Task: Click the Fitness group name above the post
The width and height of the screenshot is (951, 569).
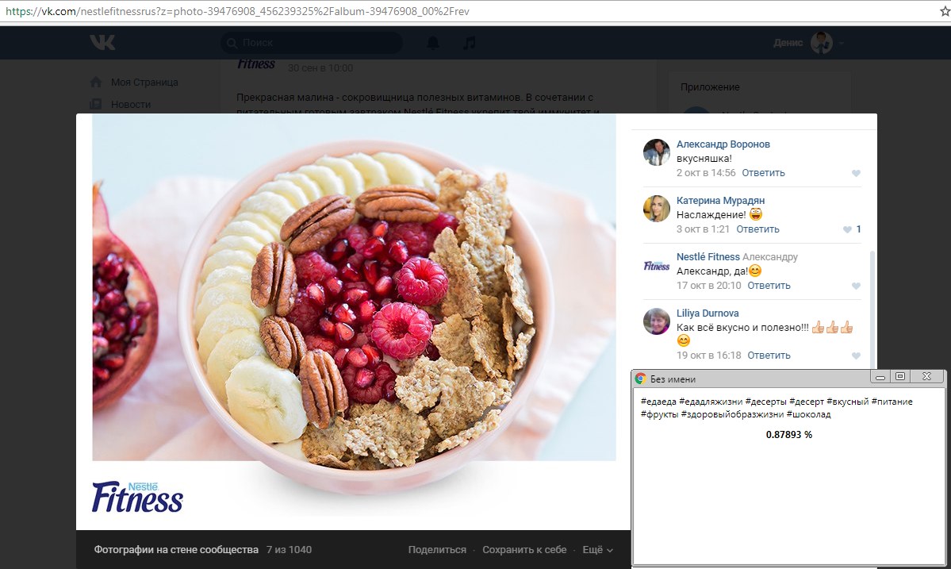Action: point(256,63)
